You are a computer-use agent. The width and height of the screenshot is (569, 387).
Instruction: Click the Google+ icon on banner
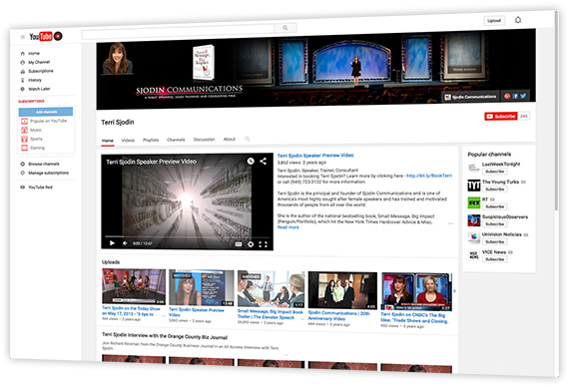tap(507, 96)
